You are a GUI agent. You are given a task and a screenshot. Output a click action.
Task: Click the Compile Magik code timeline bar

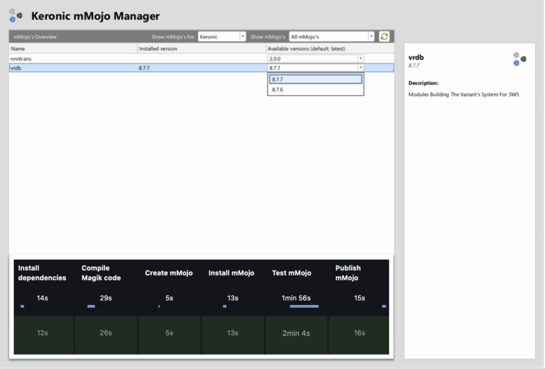(91, 306)
